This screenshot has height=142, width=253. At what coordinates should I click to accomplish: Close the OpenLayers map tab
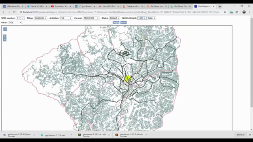pos(213,6)
